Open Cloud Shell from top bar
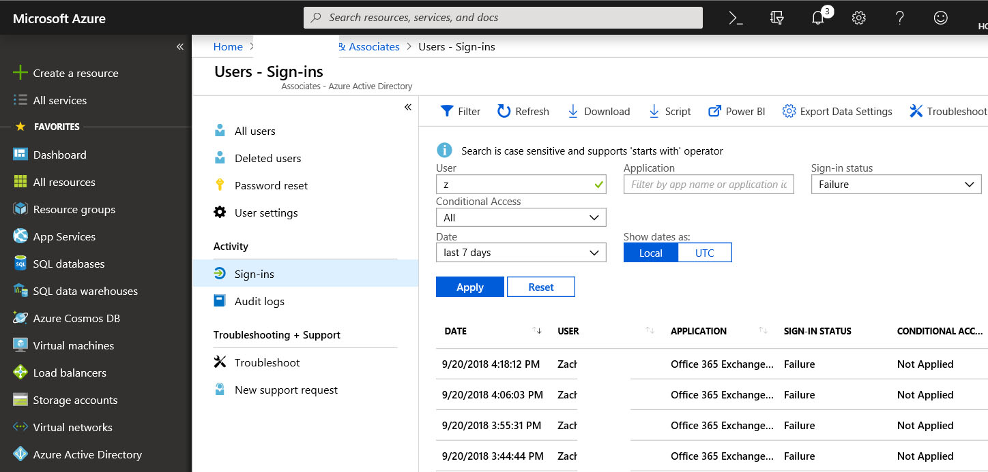This screenshot has height=472, width=988. (x=736, y=18)
